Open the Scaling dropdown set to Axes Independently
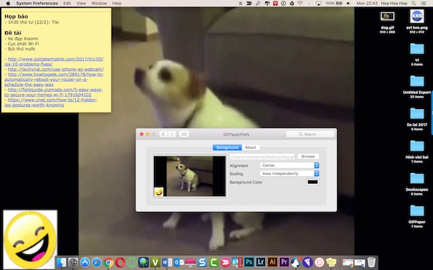This screenshot has height=270, width=433. [x=289, y=174]
